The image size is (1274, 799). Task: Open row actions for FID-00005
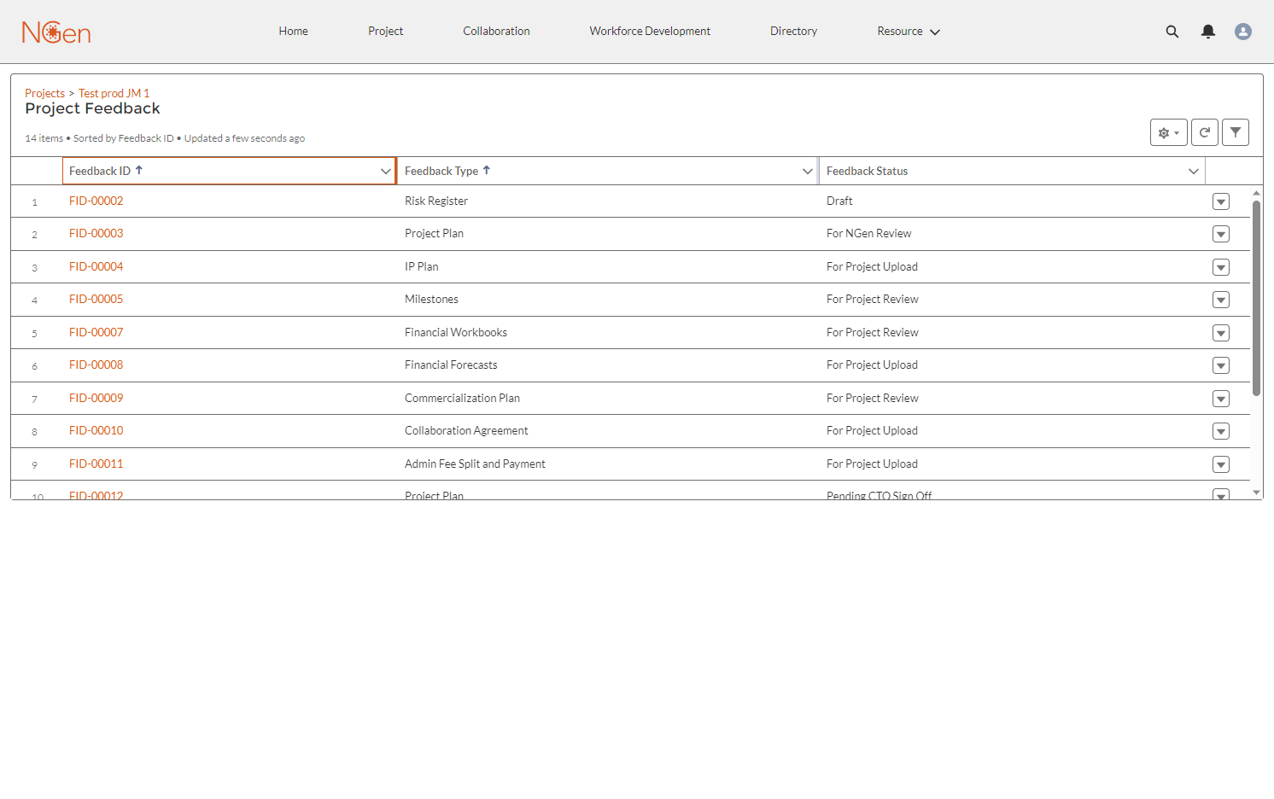[x=1221, y=300]
